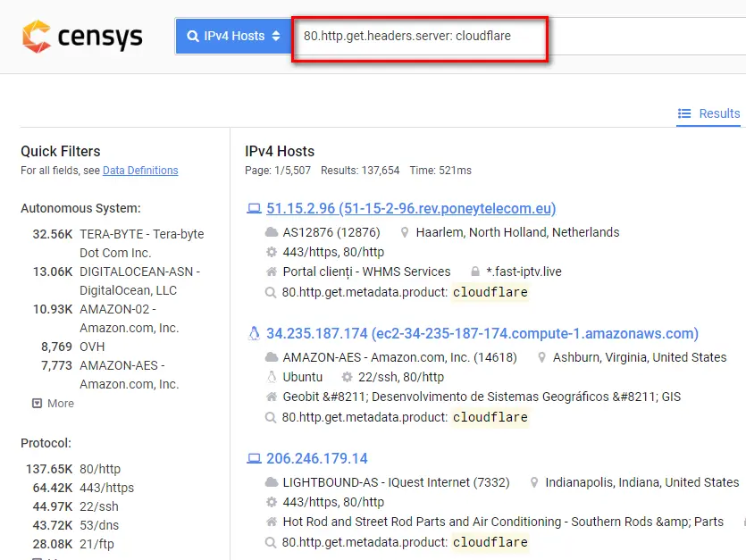The width and height of the screenshot is (746, 560).
Task: Switch to the Results tab
Action: tap(708, 113)
